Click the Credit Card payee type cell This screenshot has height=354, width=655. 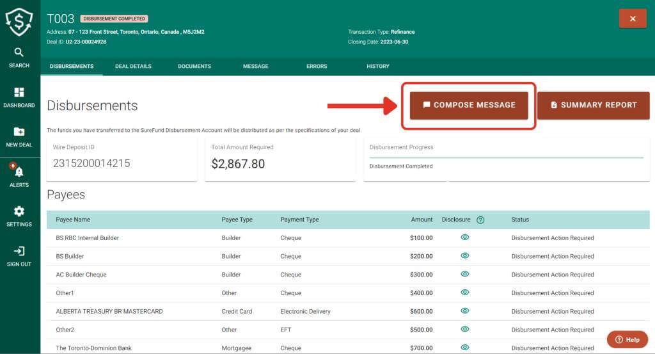coord(237,311)
